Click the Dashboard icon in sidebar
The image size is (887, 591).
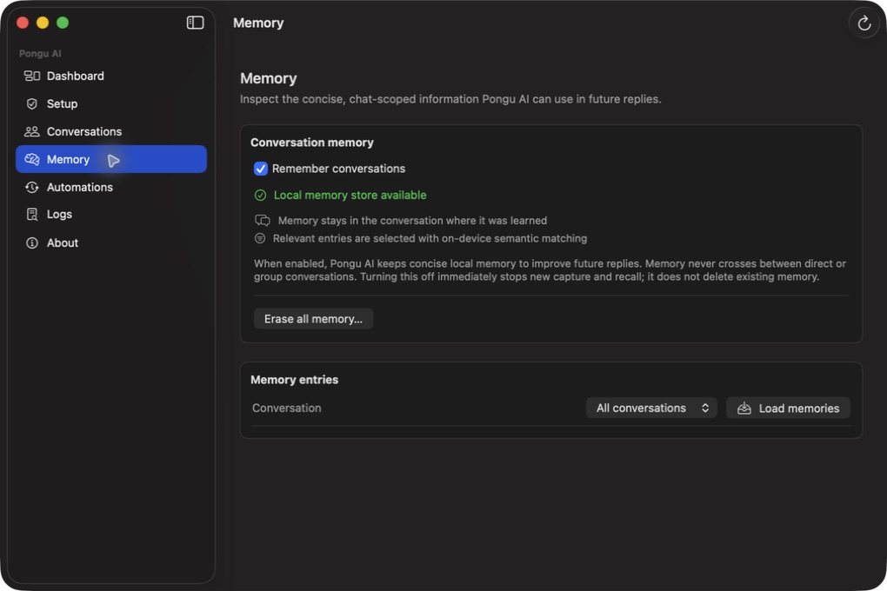[31, 76]
